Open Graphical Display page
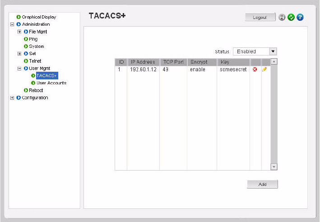This screenshot has height=222, width=320. tap(39, 17)
